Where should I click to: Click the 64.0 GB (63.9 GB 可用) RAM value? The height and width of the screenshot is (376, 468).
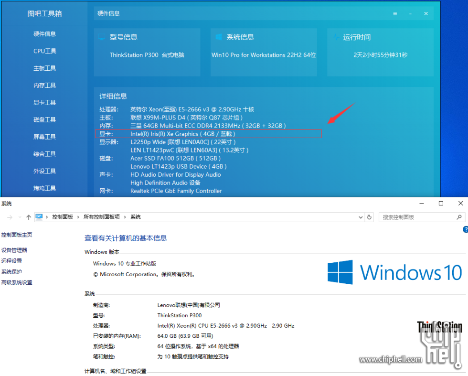[185, 336]
